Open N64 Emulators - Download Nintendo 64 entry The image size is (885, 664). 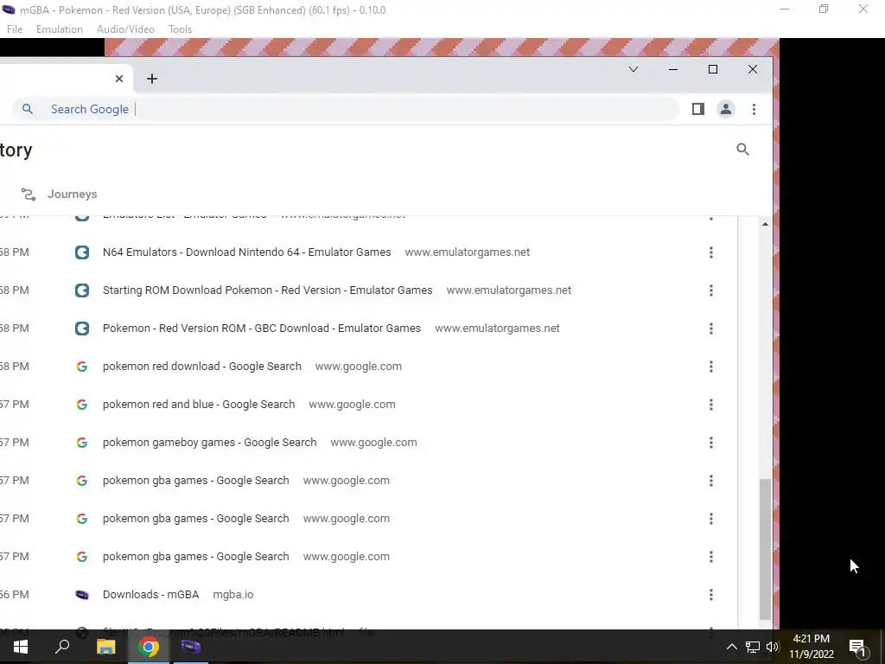[246, 252]
